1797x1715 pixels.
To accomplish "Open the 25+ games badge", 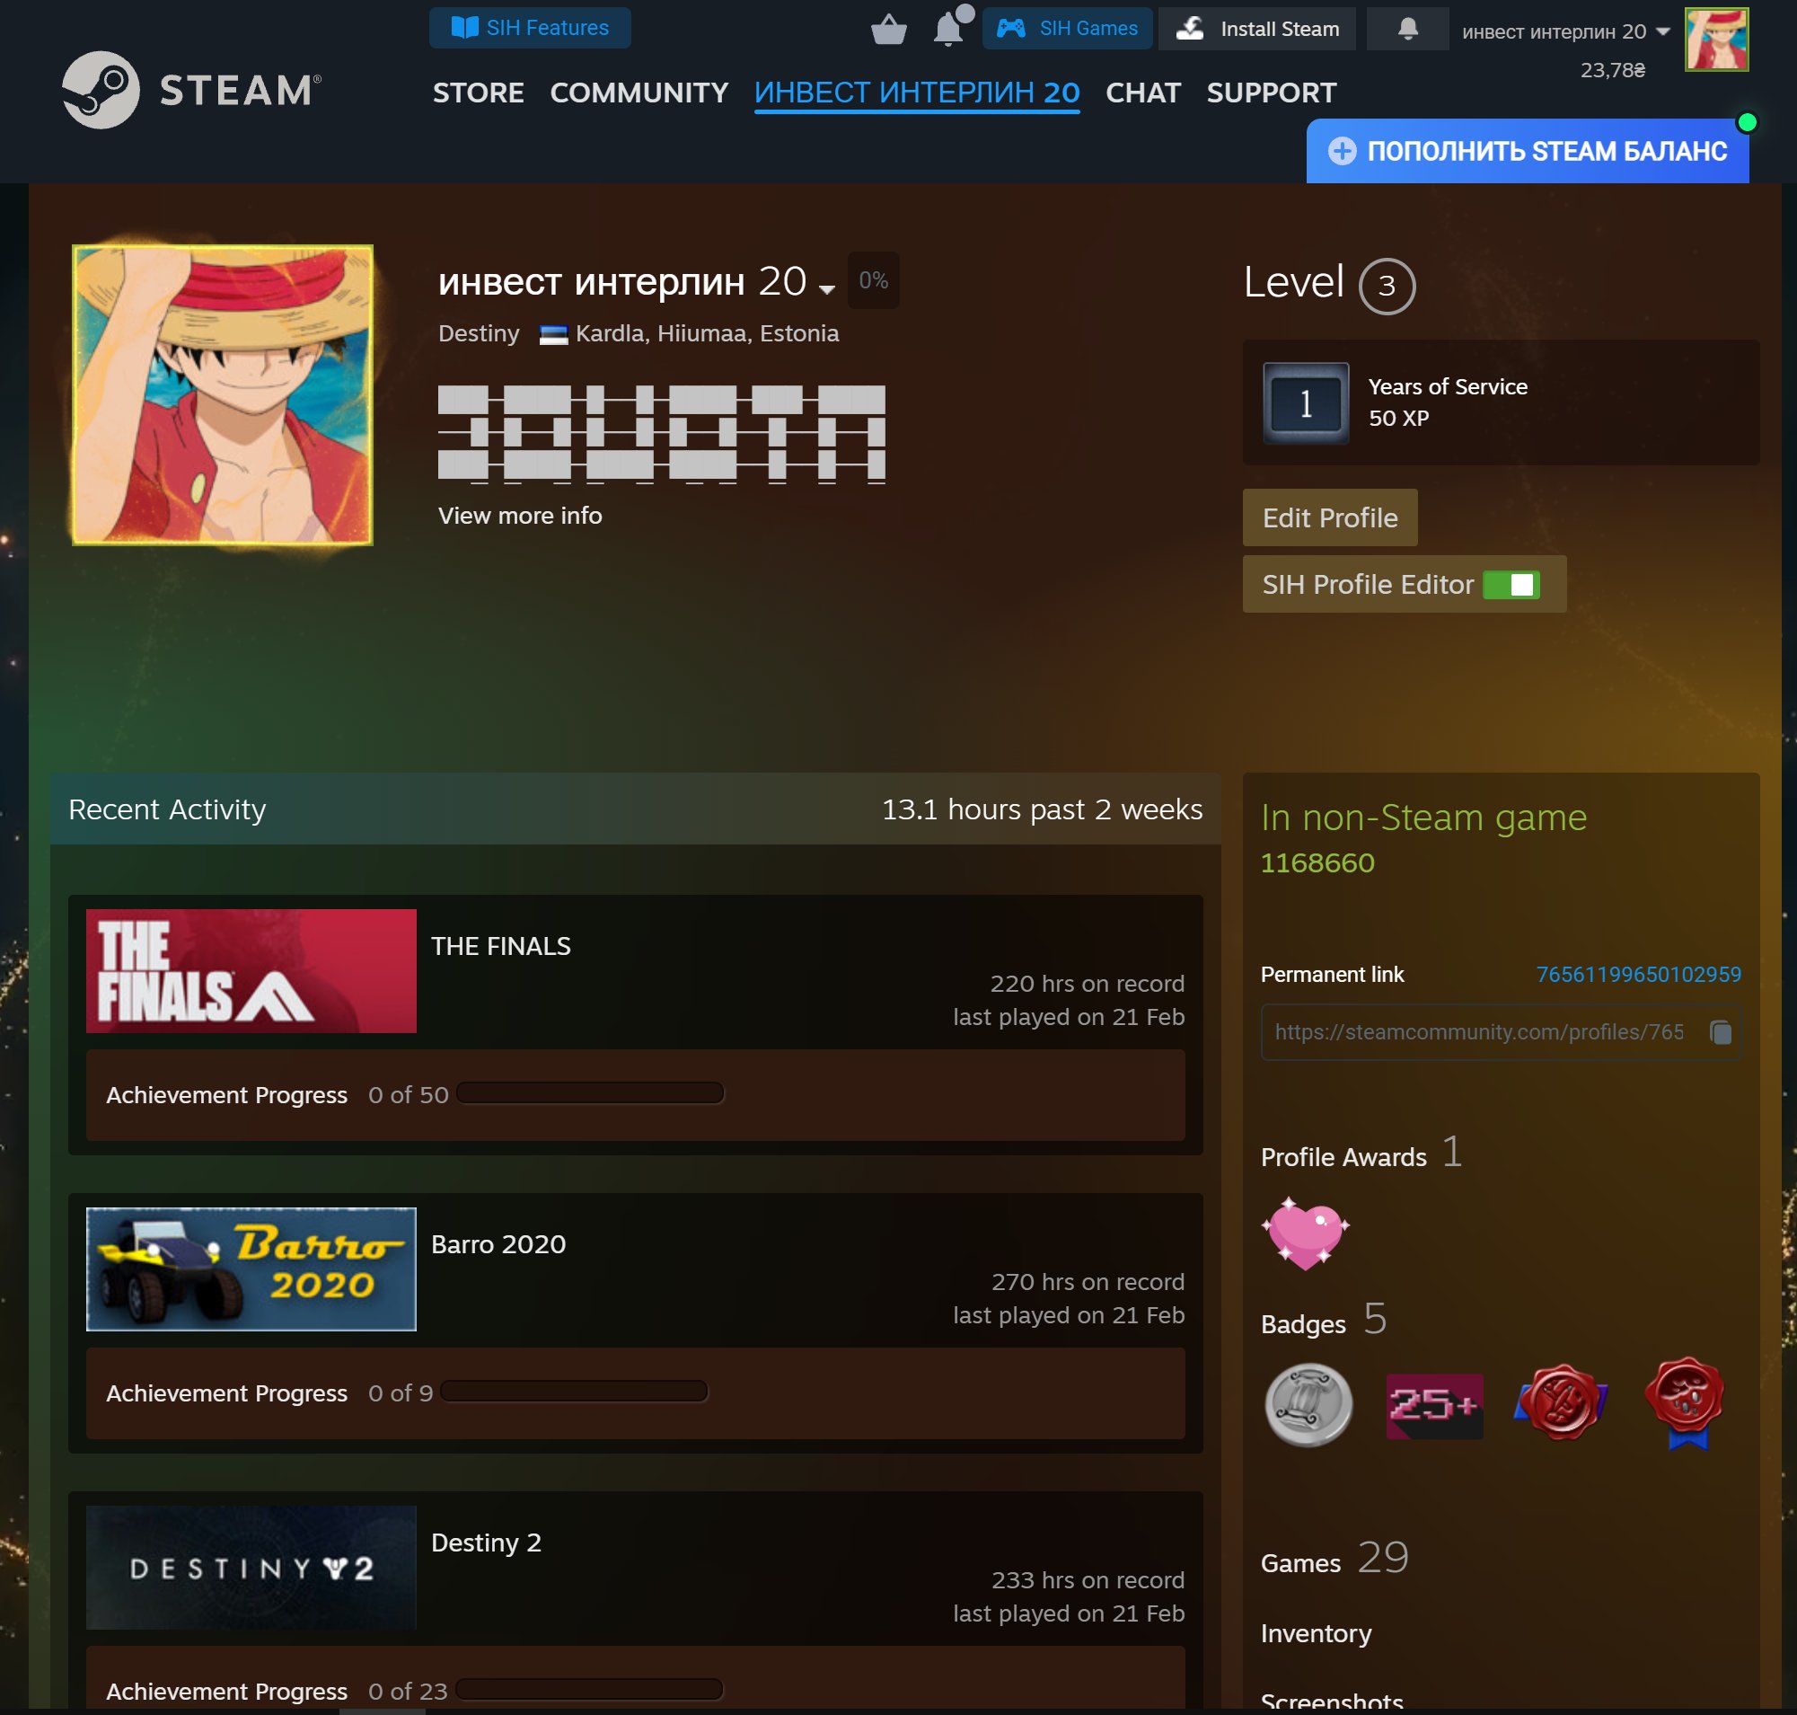I will (x=1434, y=1405).
